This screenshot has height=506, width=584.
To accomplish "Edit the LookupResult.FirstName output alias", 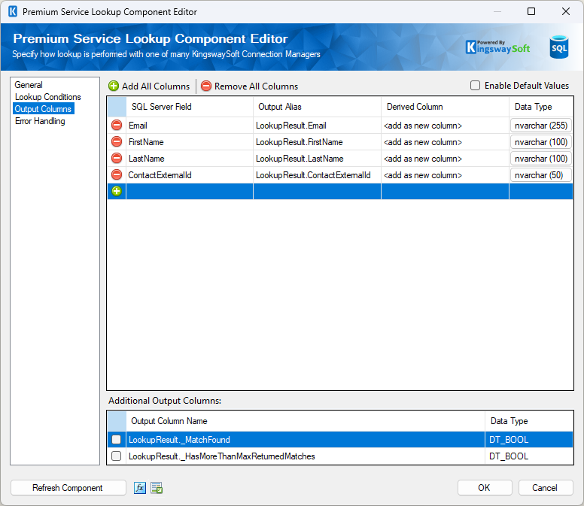I will (317, 142).
